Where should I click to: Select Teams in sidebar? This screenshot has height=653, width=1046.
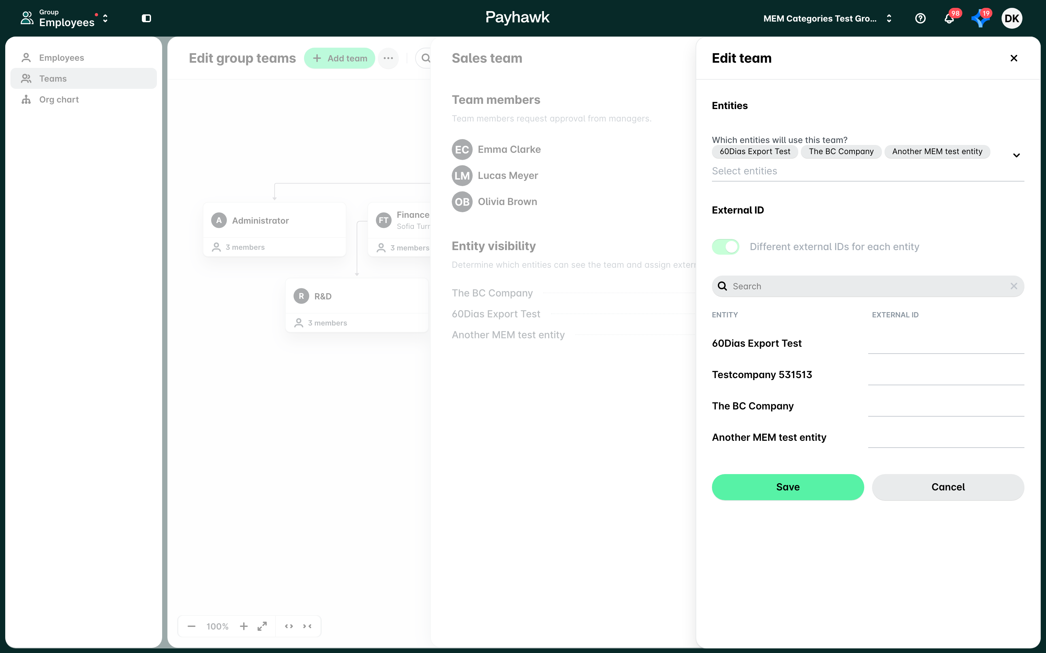[83, 79]
